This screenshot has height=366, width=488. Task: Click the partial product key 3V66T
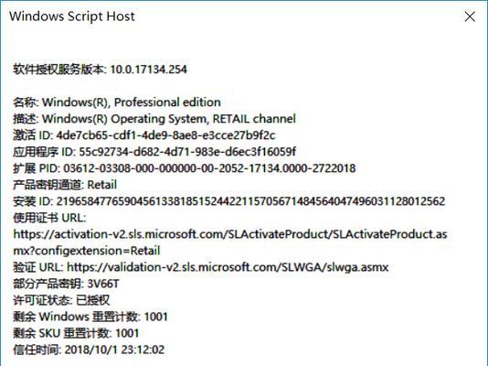point(103,284)
